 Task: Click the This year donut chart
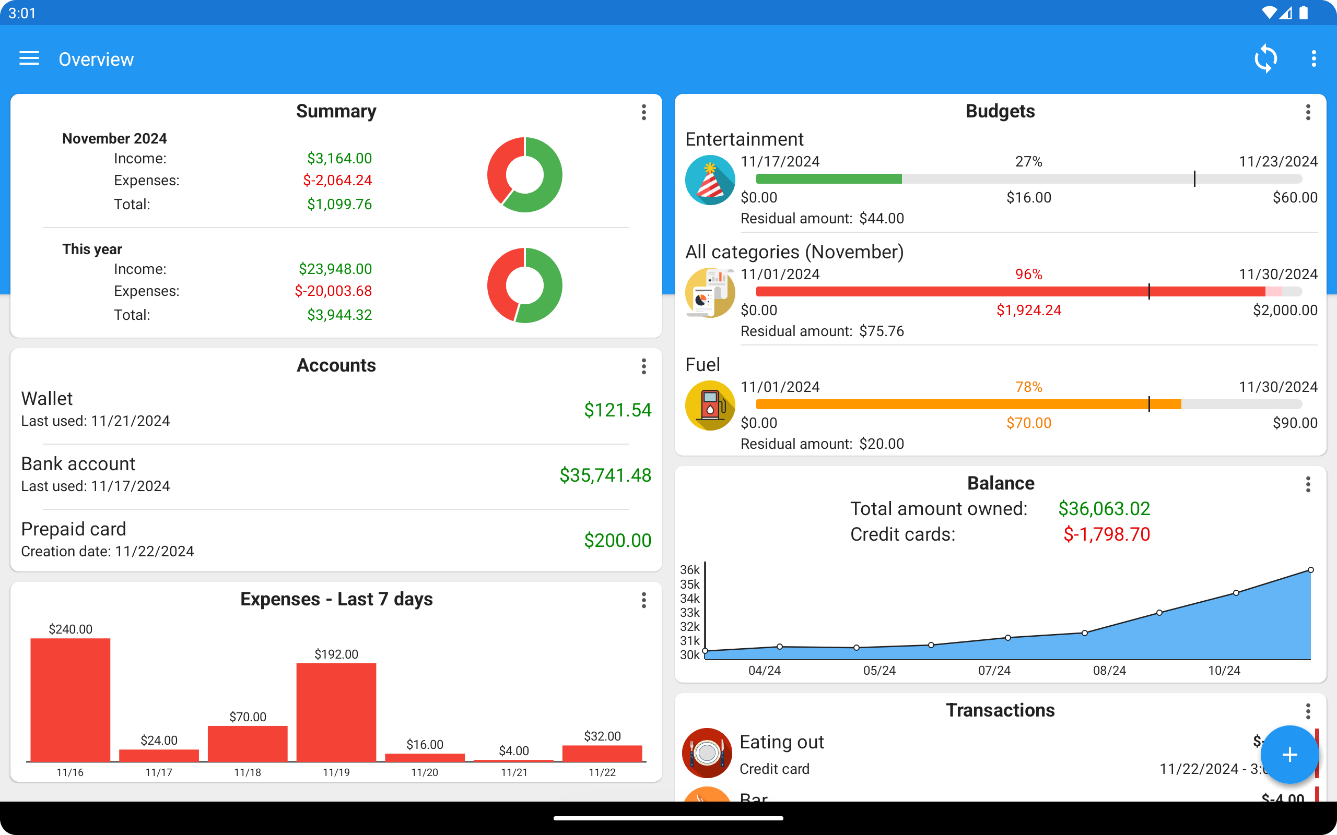(x=524, y=285)
